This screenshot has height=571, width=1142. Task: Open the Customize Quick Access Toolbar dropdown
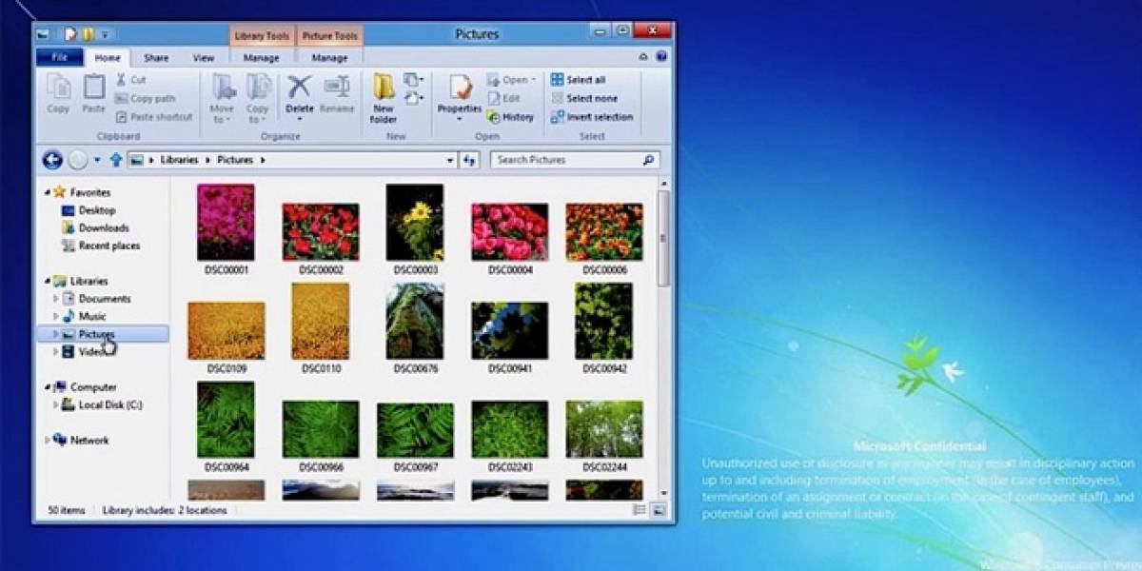[104, 34]
